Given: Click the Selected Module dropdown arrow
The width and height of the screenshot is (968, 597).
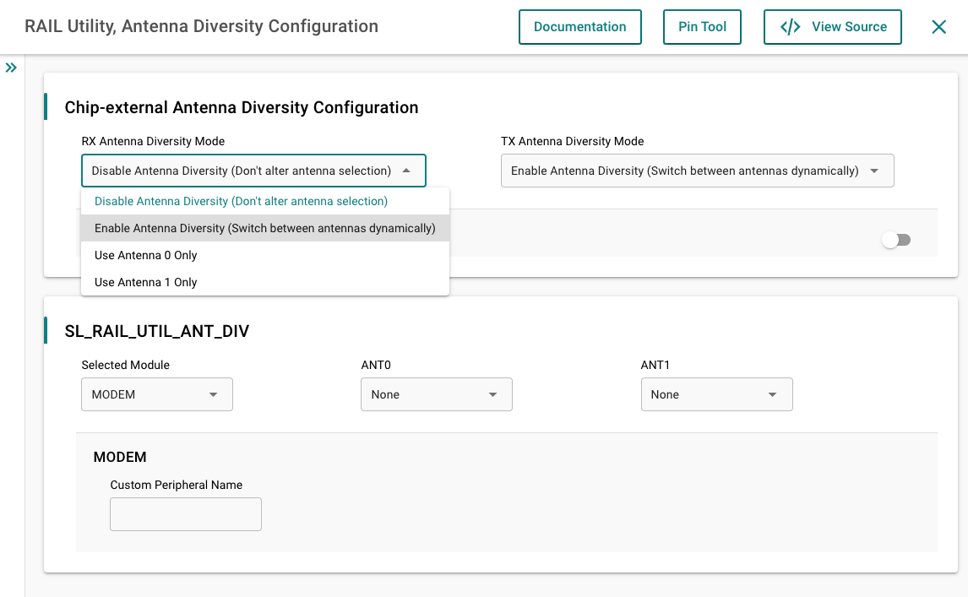Looking at the screenshot, I should (x=214, y=394).
